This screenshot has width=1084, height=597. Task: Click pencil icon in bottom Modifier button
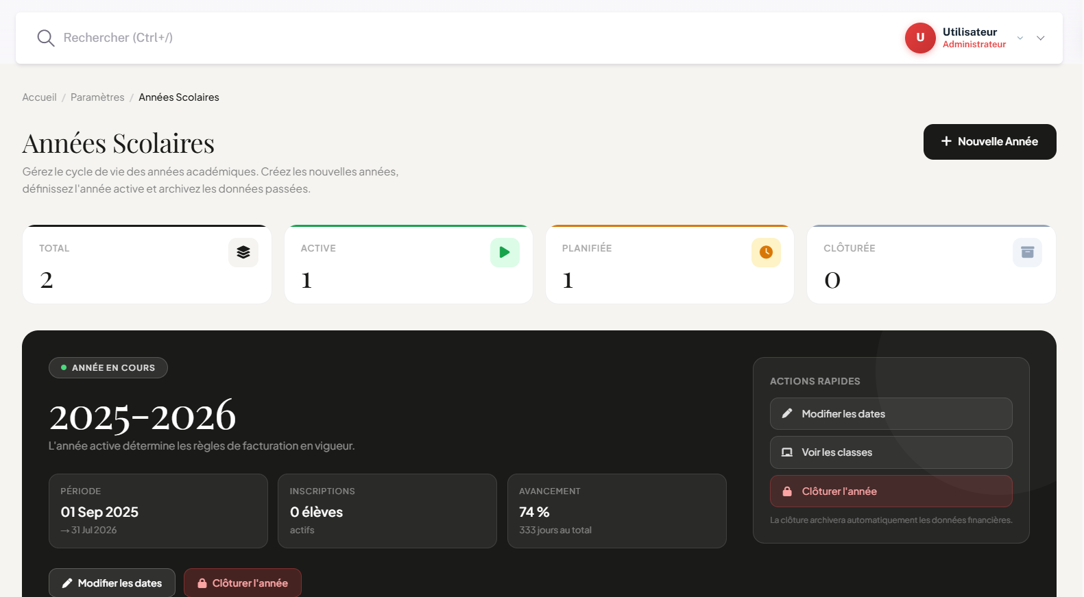[x=67, y=583]
